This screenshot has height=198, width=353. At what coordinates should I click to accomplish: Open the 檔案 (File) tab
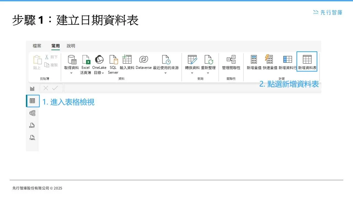pos(37,46)
